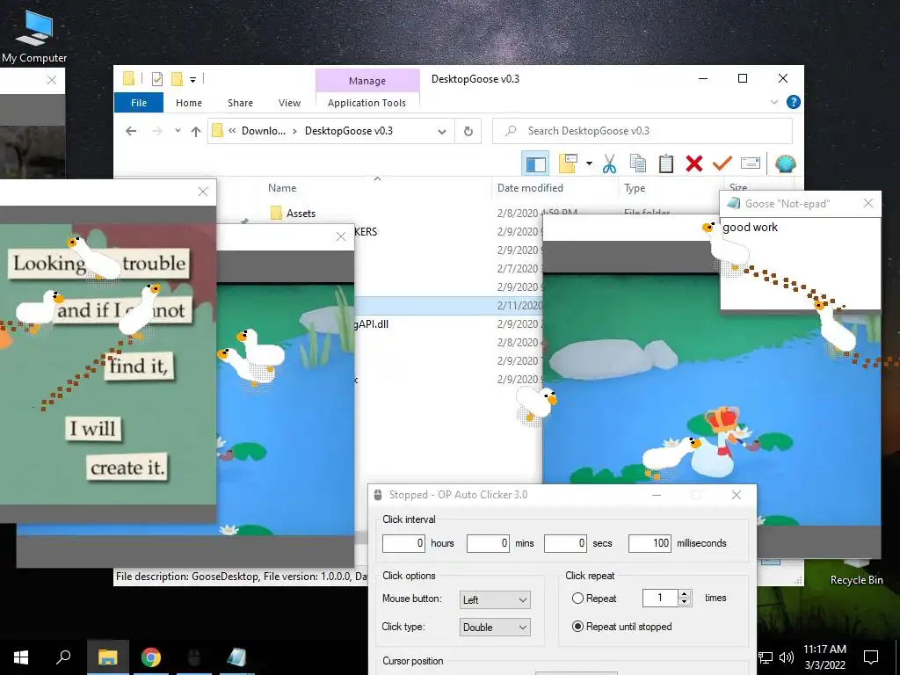The height and width of the screenshot is (675, 900).
Task: Open the Mouse button dropdown showing Left
Action: [x=495, y=599]
